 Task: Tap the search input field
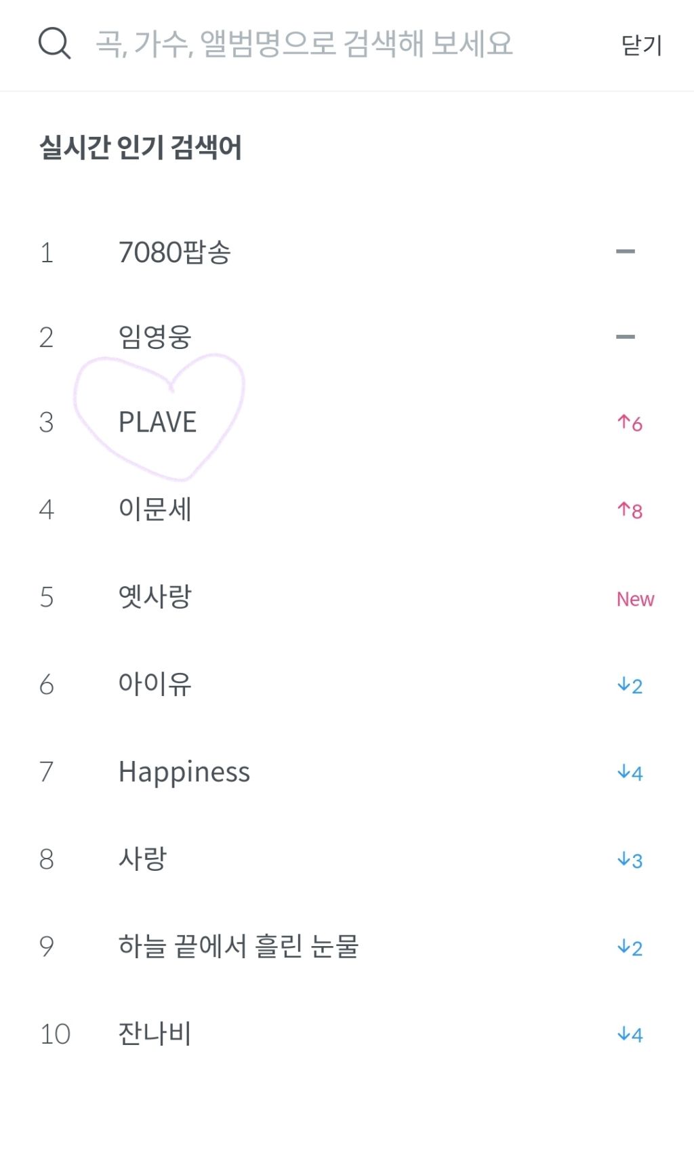(304, 44)
